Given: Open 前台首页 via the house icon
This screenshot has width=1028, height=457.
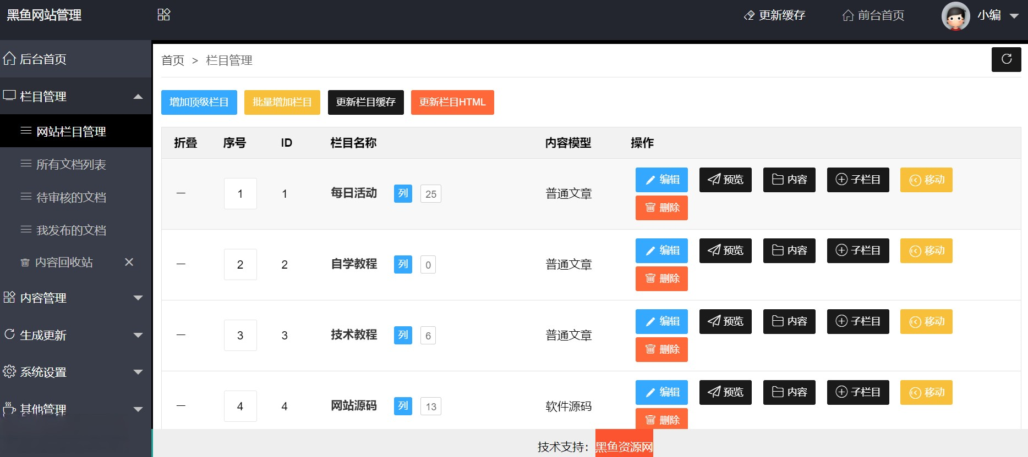Looking at the screenshot, I should pyautogui.click(x=848, y=15).
